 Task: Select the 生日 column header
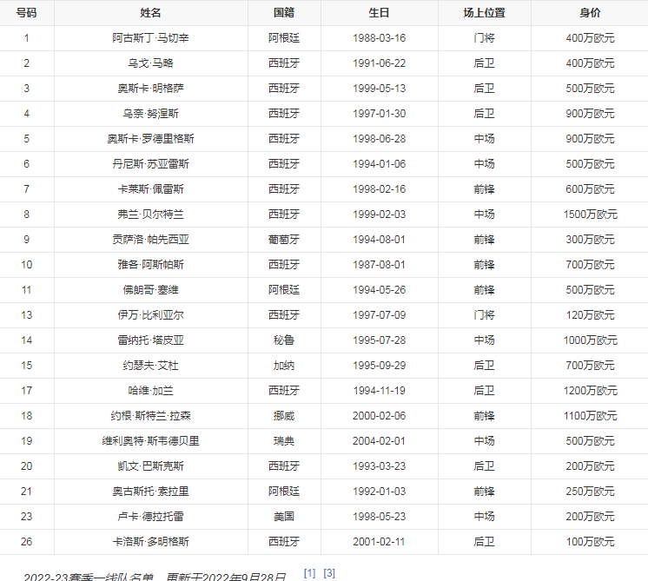(x=379, y=13)
